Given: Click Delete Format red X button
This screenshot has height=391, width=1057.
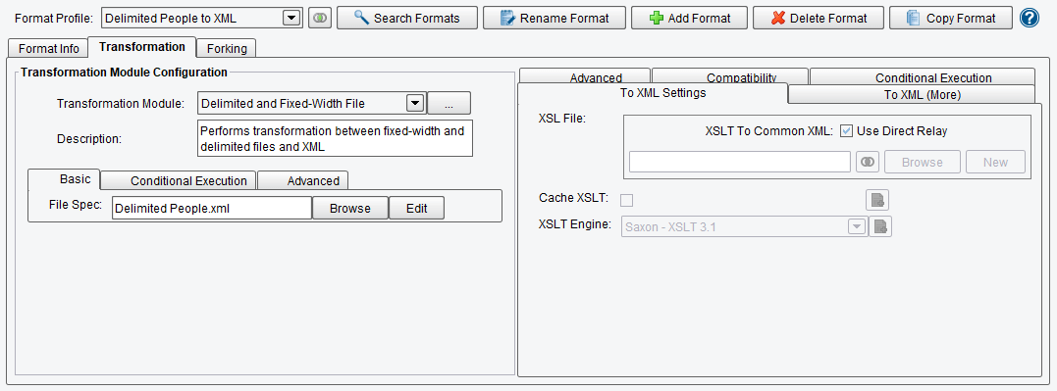Looking at the screenshot, I should tap(819, 19).
